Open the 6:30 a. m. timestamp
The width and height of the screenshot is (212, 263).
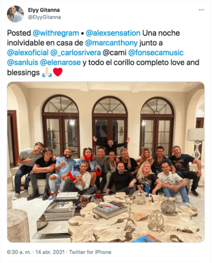click(19, 252)
